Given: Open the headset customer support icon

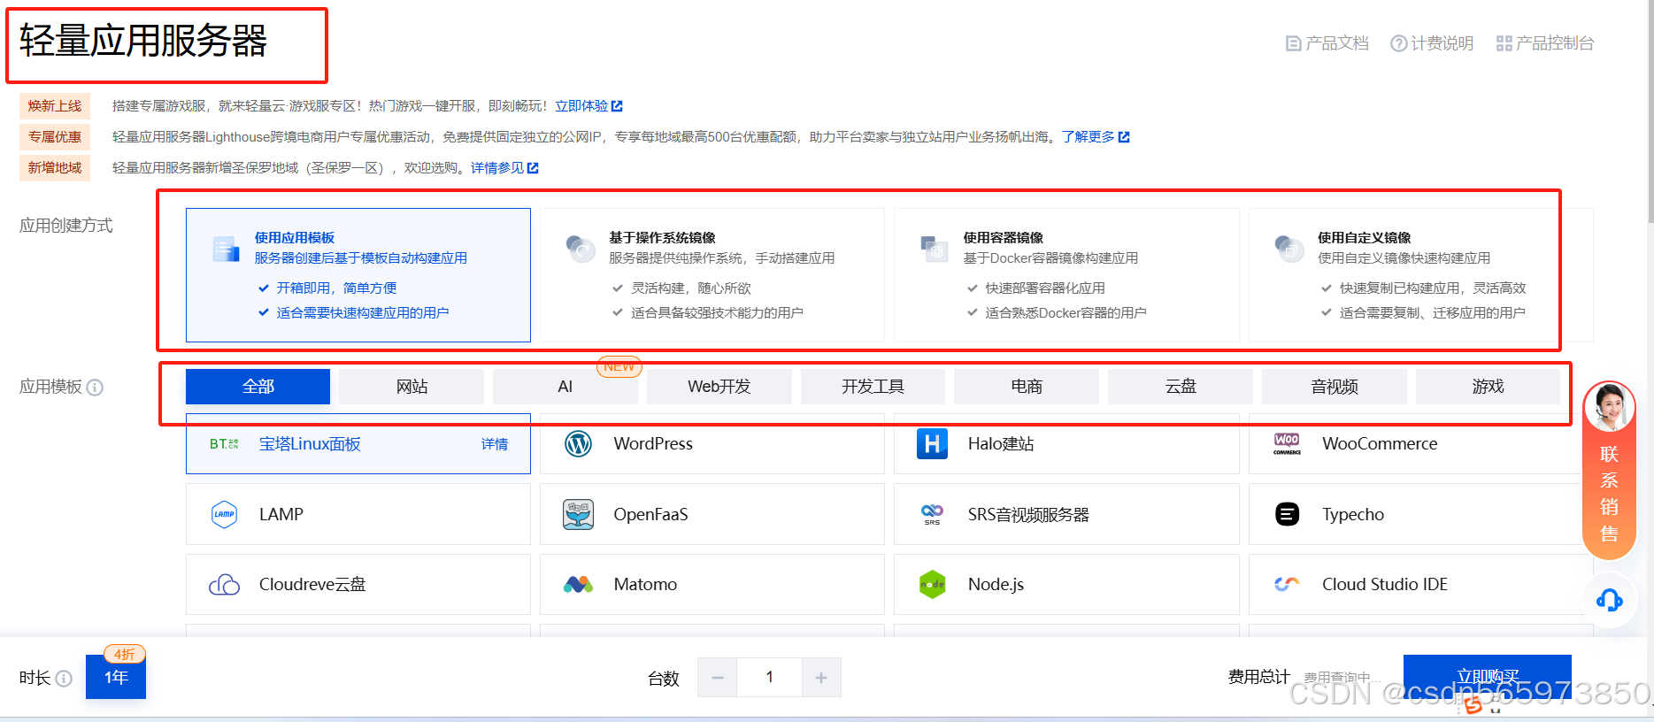Looking at the screenshot, I should (x=1609, y=601).
